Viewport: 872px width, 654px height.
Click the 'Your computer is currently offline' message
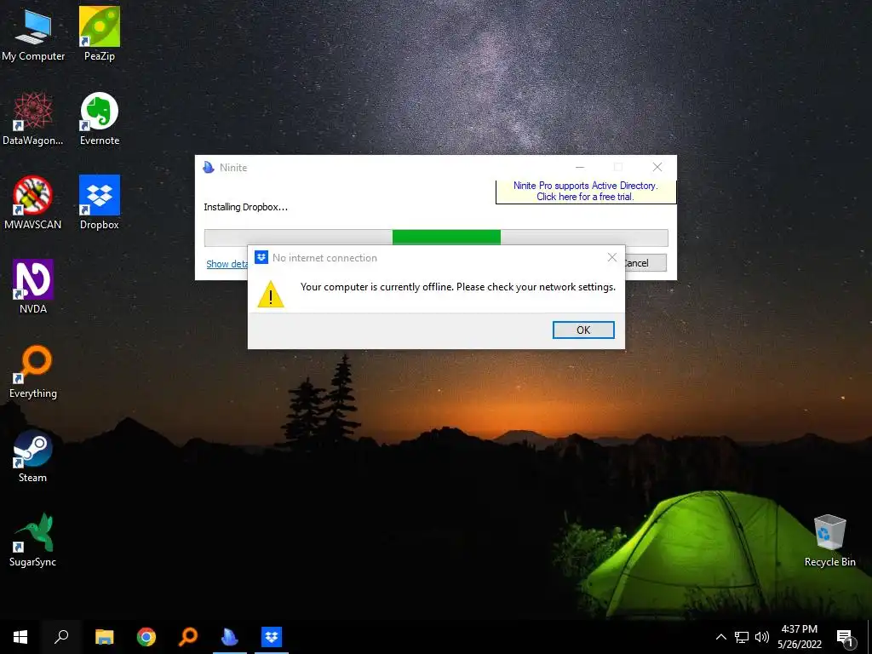click(458, 287)
